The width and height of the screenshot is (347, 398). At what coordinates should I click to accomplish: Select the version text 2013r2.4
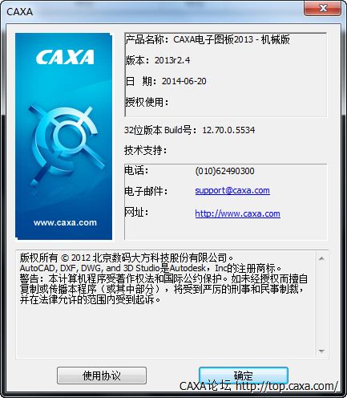pos(172,60)
